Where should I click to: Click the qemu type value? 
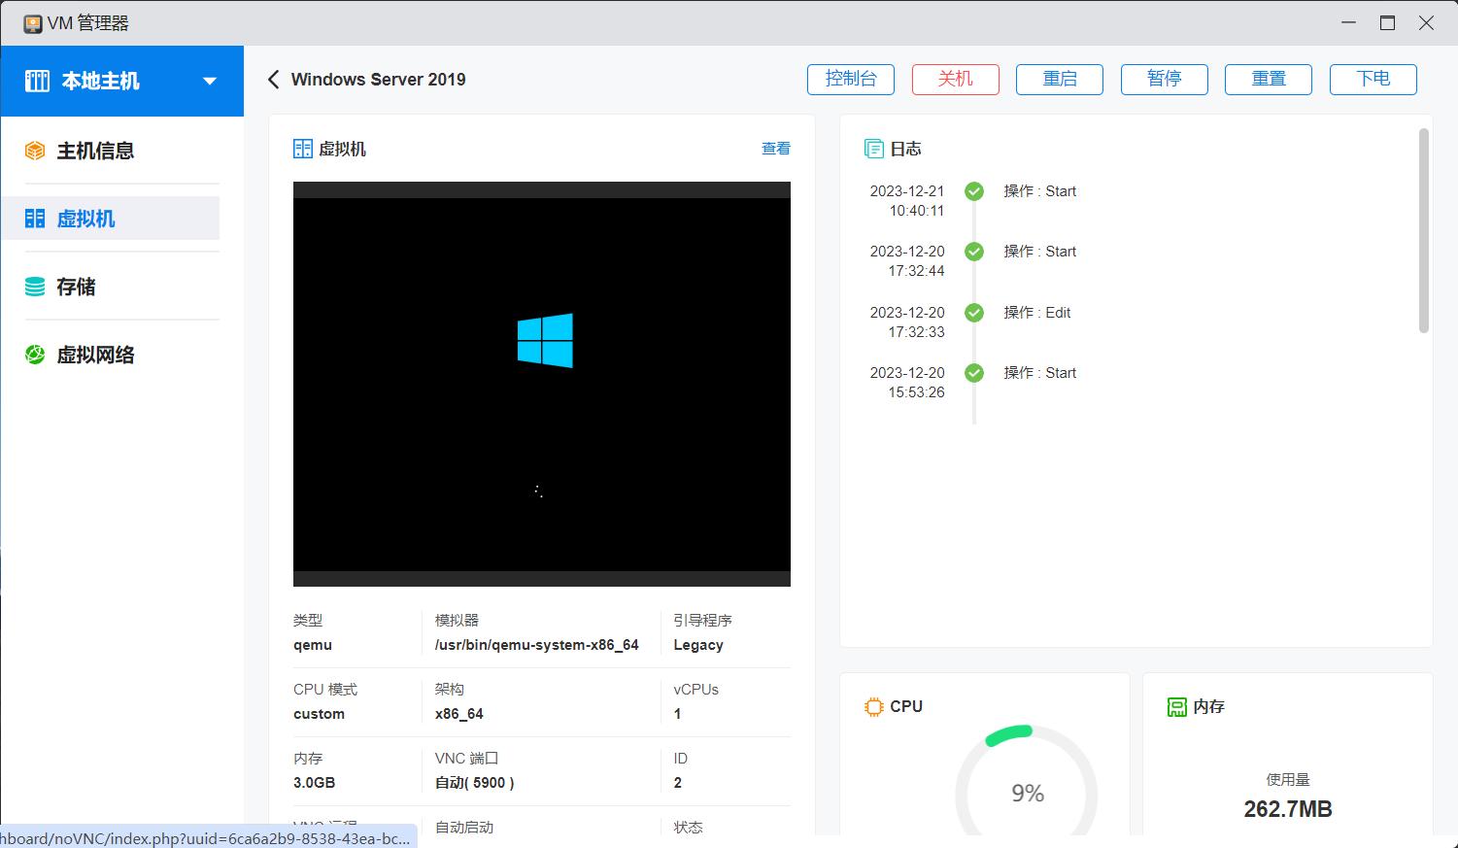313,645
